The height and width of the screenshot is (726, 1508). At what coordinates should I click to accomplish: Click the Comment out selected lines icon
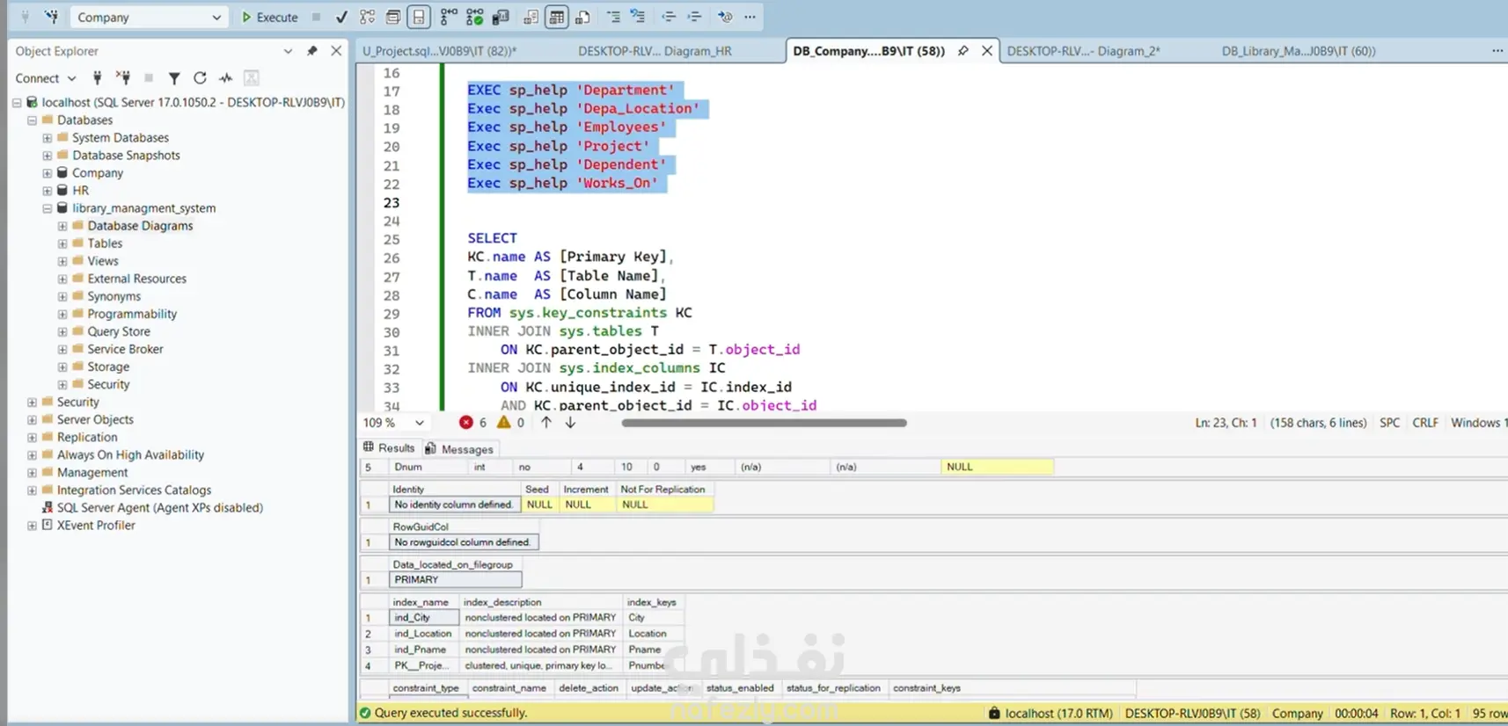[613, 17]
